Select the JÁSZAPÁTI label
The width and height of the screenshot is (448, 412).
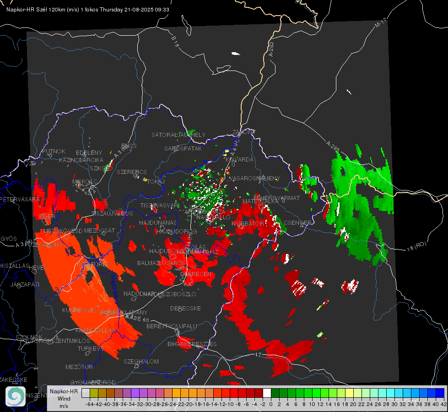point(25,284)
